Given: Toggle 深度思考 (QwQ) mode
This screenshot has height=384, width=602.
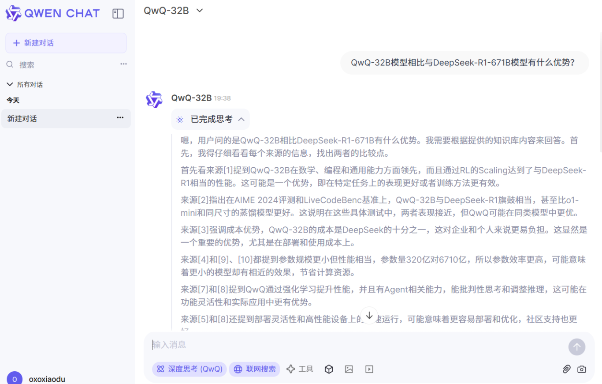Looking at the screenshot, I should (189, 369).
